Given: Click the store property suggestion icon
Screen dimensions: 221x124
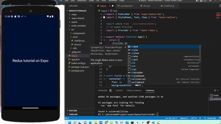Looking at the screenshot, I should (129, 47).
